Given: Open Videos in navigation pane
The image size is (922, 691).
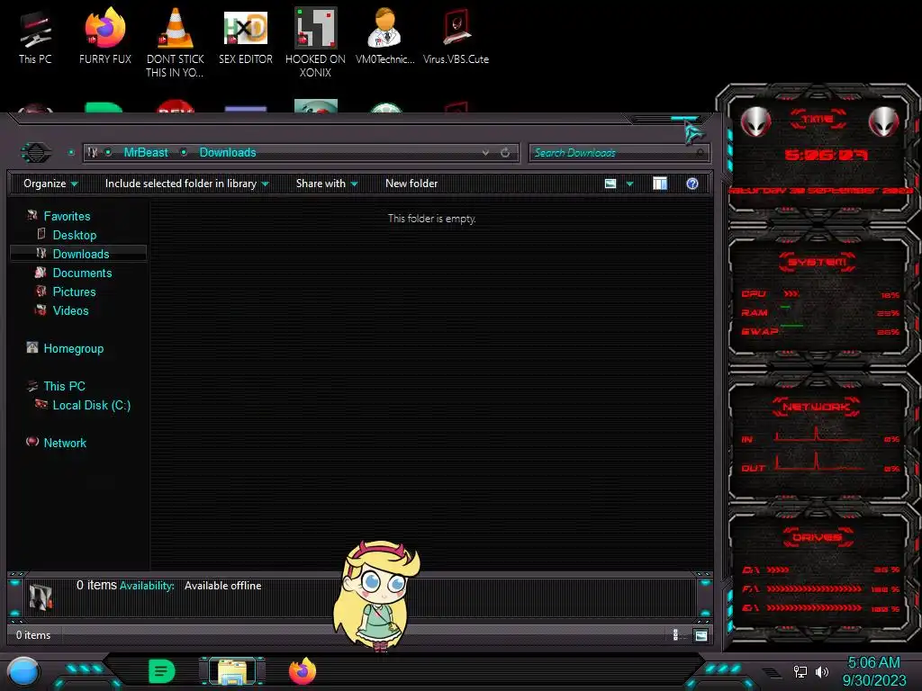Looking at the screenshot, I should pyautogui.click(x=70, y=310).
